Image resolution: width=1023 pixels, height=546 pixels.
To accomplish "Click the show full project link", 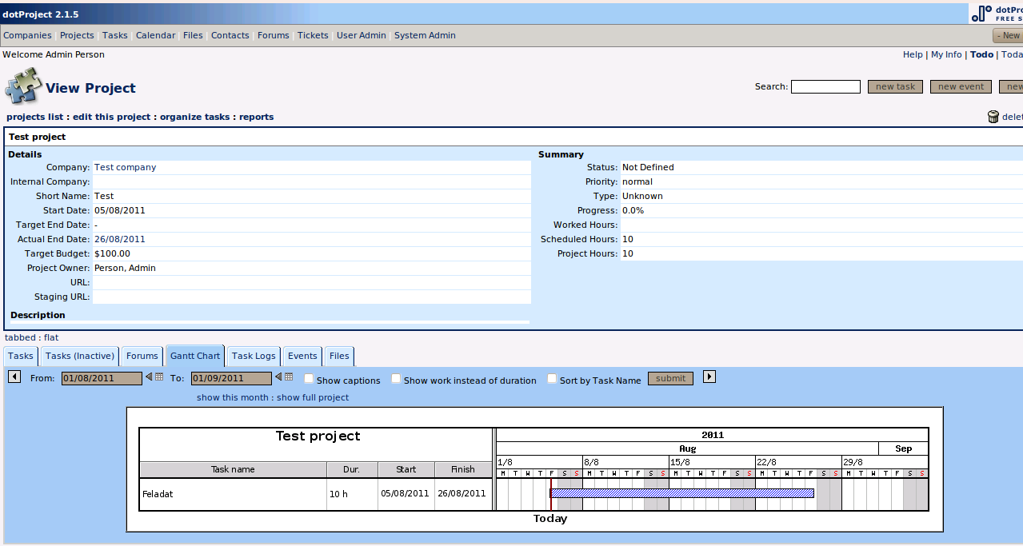I will 313,397.
